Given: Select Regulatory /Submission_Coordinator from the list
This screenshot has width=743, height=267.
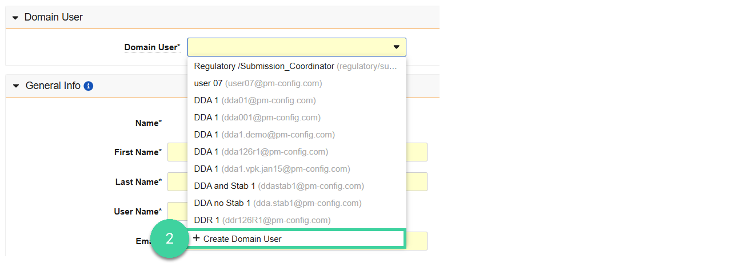Looking at the screenshot, I should click(297, 66).
